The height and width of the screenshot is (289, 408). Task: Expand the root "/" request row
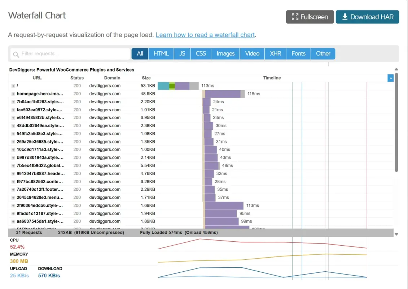tap(13, 86)
